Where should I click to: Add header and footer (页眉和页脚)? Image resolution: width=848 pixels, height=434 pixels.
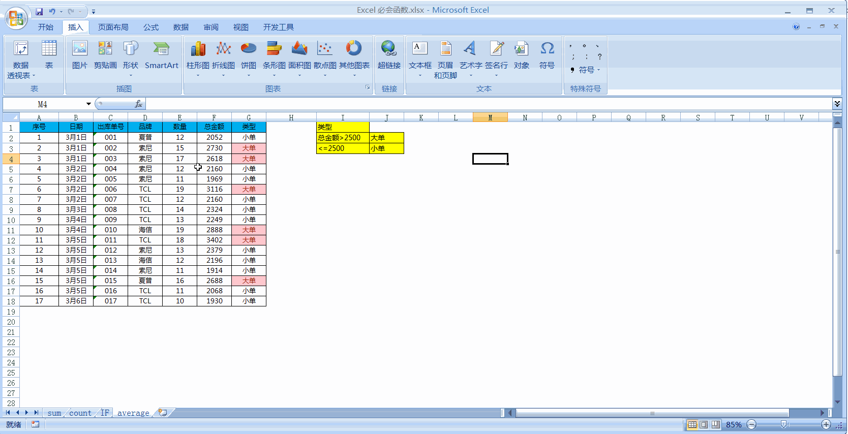pyautogui.click(x=445, y=59)
